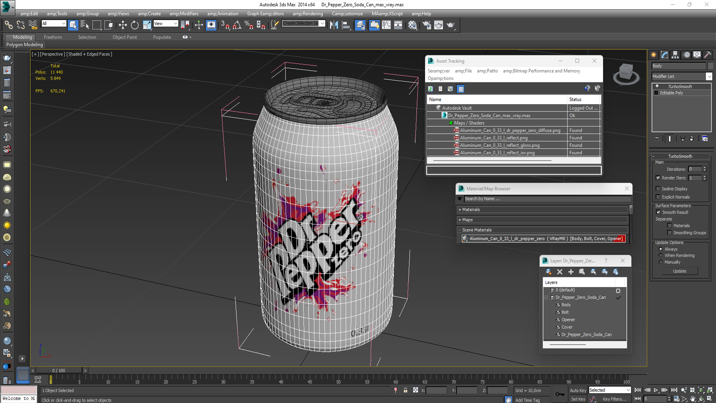716x403 pixels.
Task: Select the Always update option
Action: point(660,249)
